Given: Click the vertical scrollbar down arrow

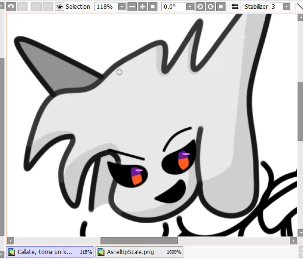Looking at the screenshot, I should point(300,233).
